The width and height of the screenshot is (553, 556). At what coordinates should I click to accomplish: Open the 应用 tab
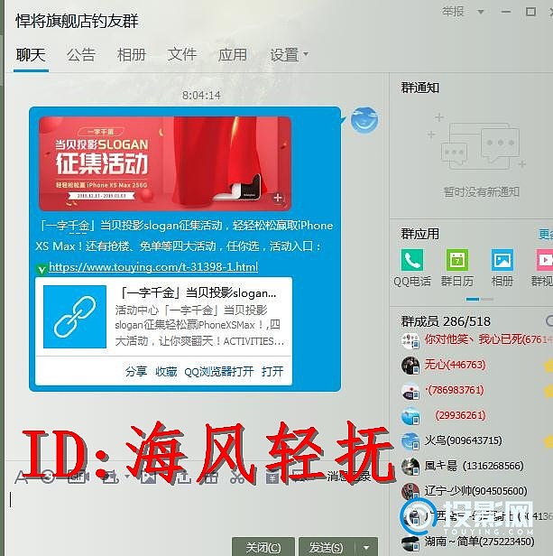pyautogui.click(x=233, y=54)
